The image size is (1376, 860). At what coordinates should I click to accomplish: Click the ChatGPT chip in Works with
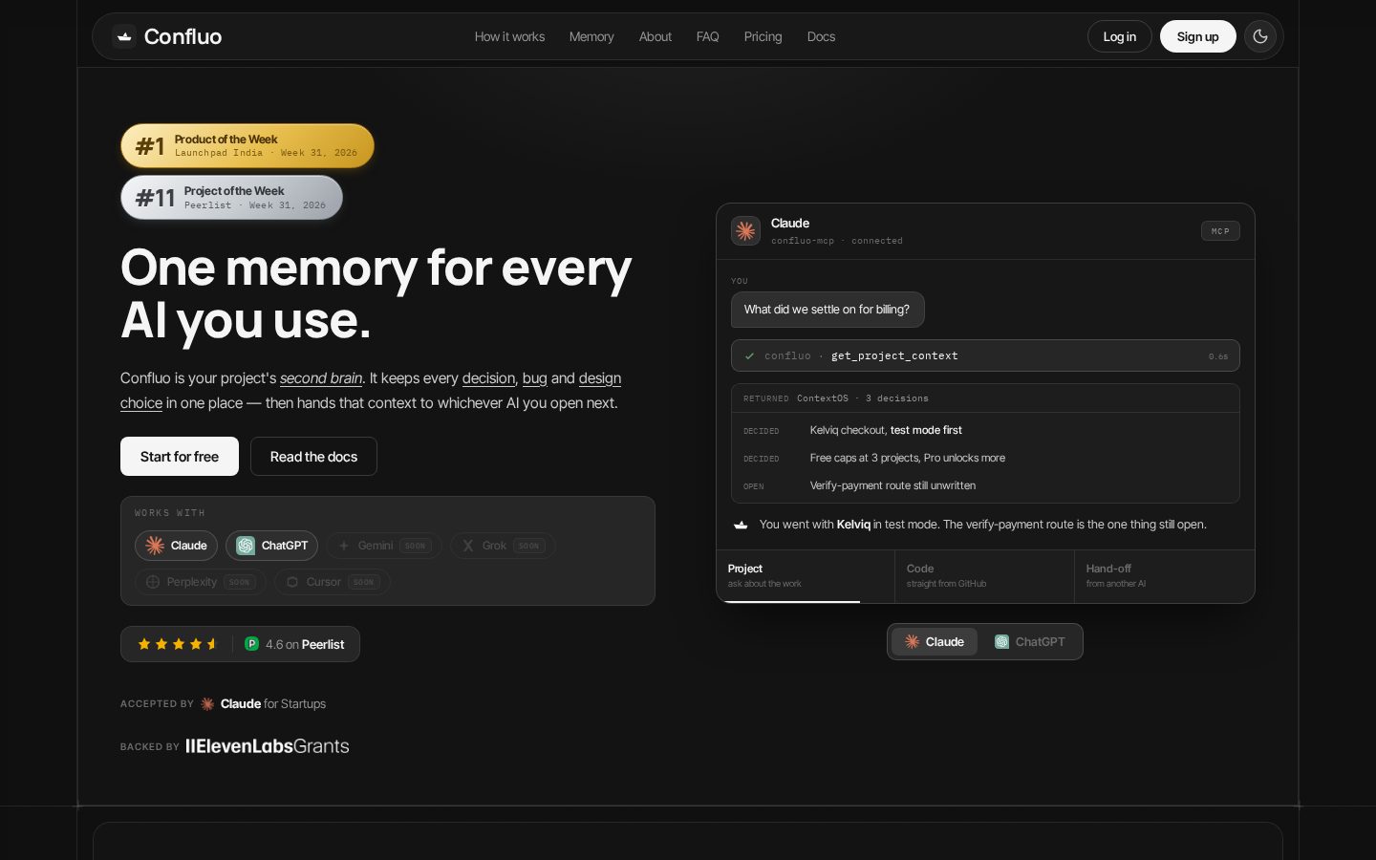272,546
